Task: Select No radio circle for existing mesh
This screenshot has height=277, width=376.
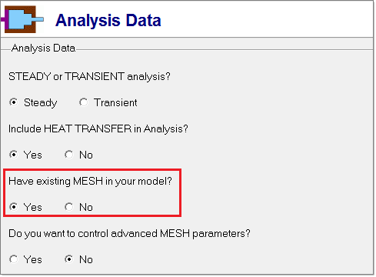Action: pyautogui.click(x=69, y=207)
